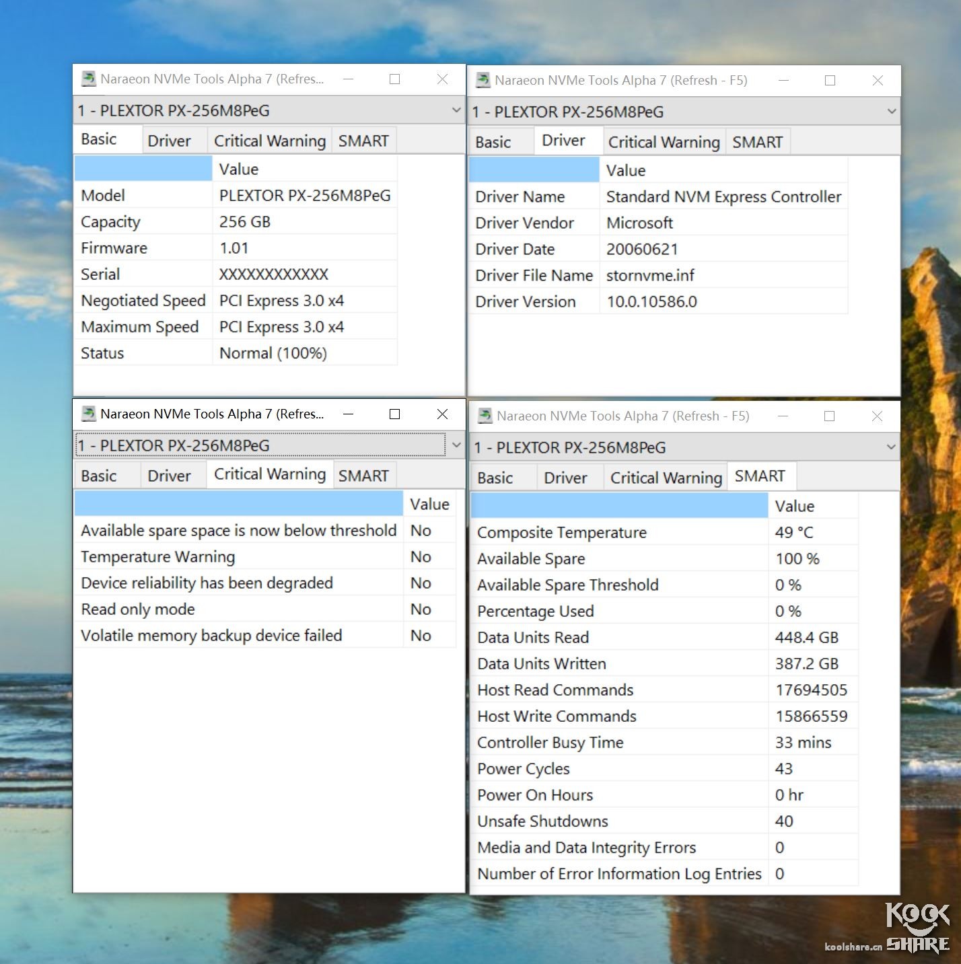Click "No" beside "Device reliability has been degraded"
Screen dimensions: 961x964
[x=421, y=583]
